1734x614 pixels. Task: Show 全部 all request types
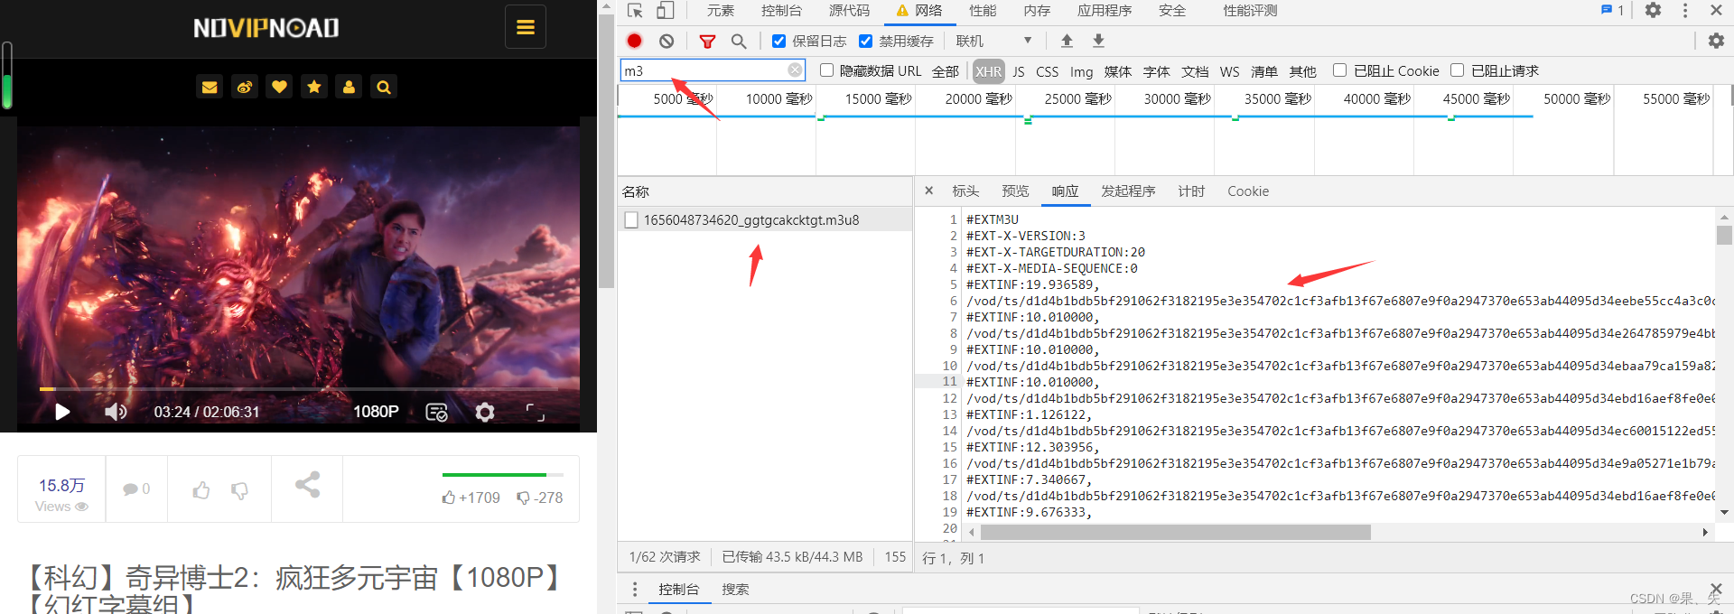click(x=946, y=71)
